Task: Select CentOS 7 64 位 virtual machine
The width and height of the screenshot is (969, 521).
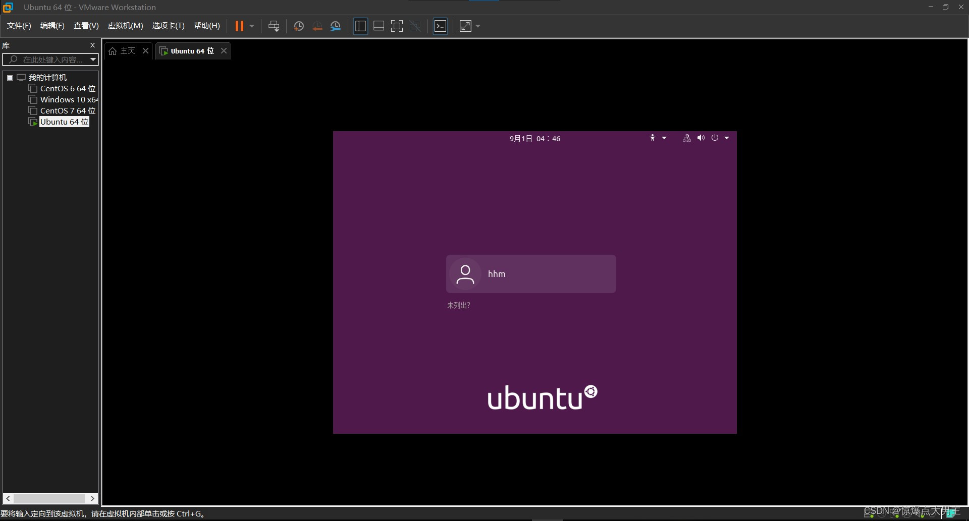Action: [x=68, y=111]
